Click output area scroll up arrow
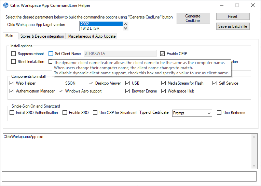Viewport: 261px width, 186px height. (x=254, y=137)
